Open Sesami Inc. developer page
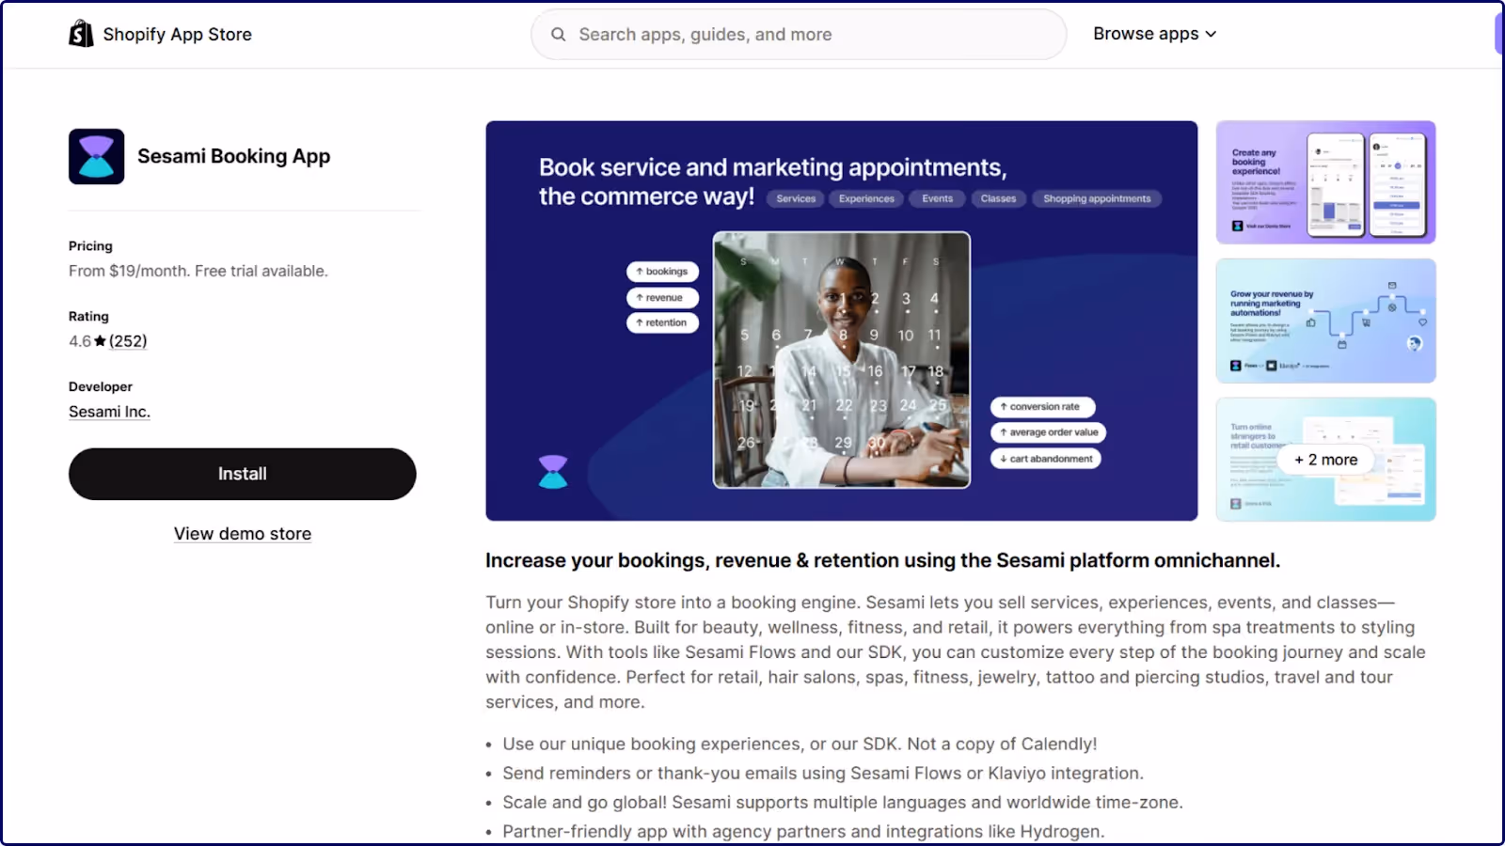The height and width of the screenshot is (846, 1505). (x=109, y=412)
